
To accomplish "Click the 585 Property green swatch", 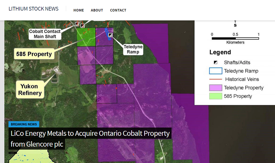I will tap(216, 96).
